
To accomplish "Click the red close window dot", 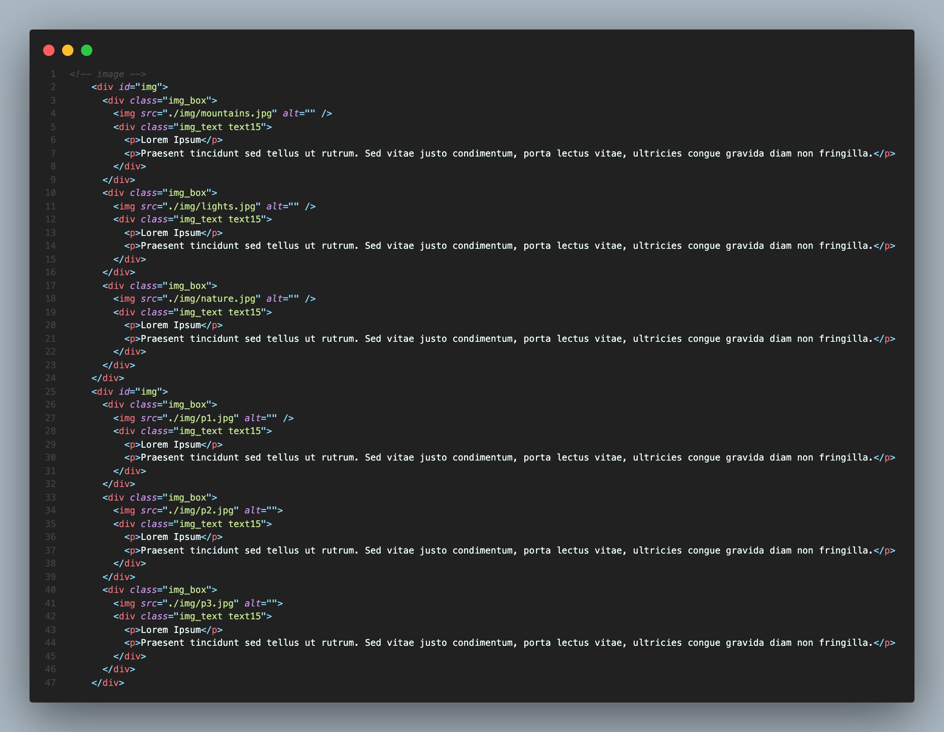I will 49,51.
